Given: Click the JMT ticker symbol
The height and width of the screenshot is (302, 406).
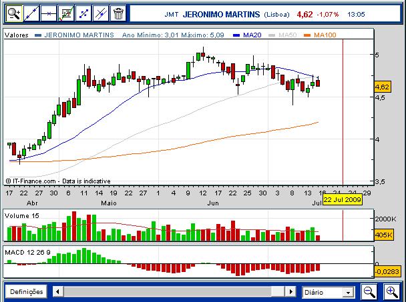Looking at the screenshot, I should [x=172, y=14].
